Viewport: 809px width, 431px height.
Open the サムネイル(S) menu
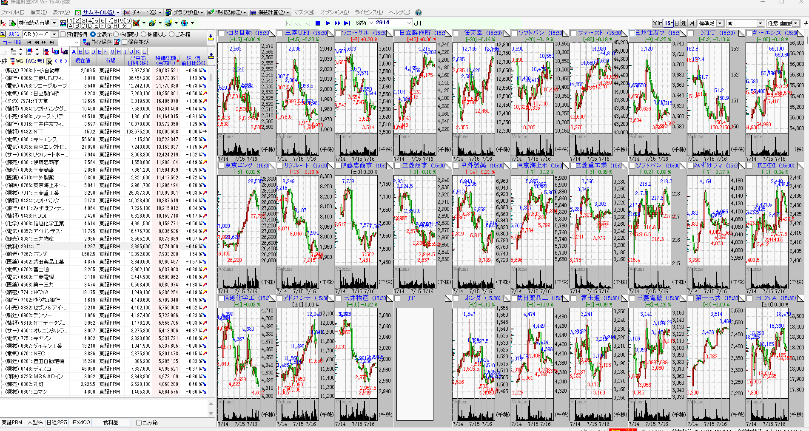[98, 12]
